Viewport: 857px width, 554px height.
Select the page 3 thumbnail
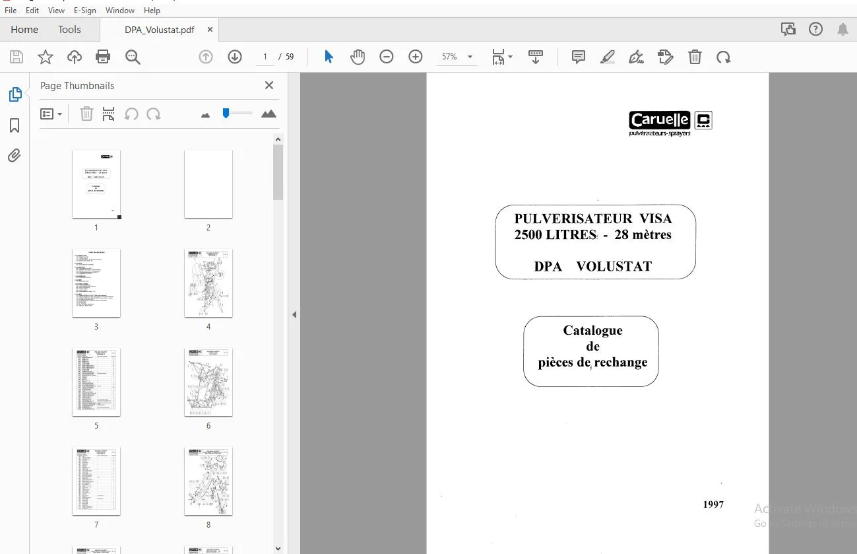coord(96,283)
